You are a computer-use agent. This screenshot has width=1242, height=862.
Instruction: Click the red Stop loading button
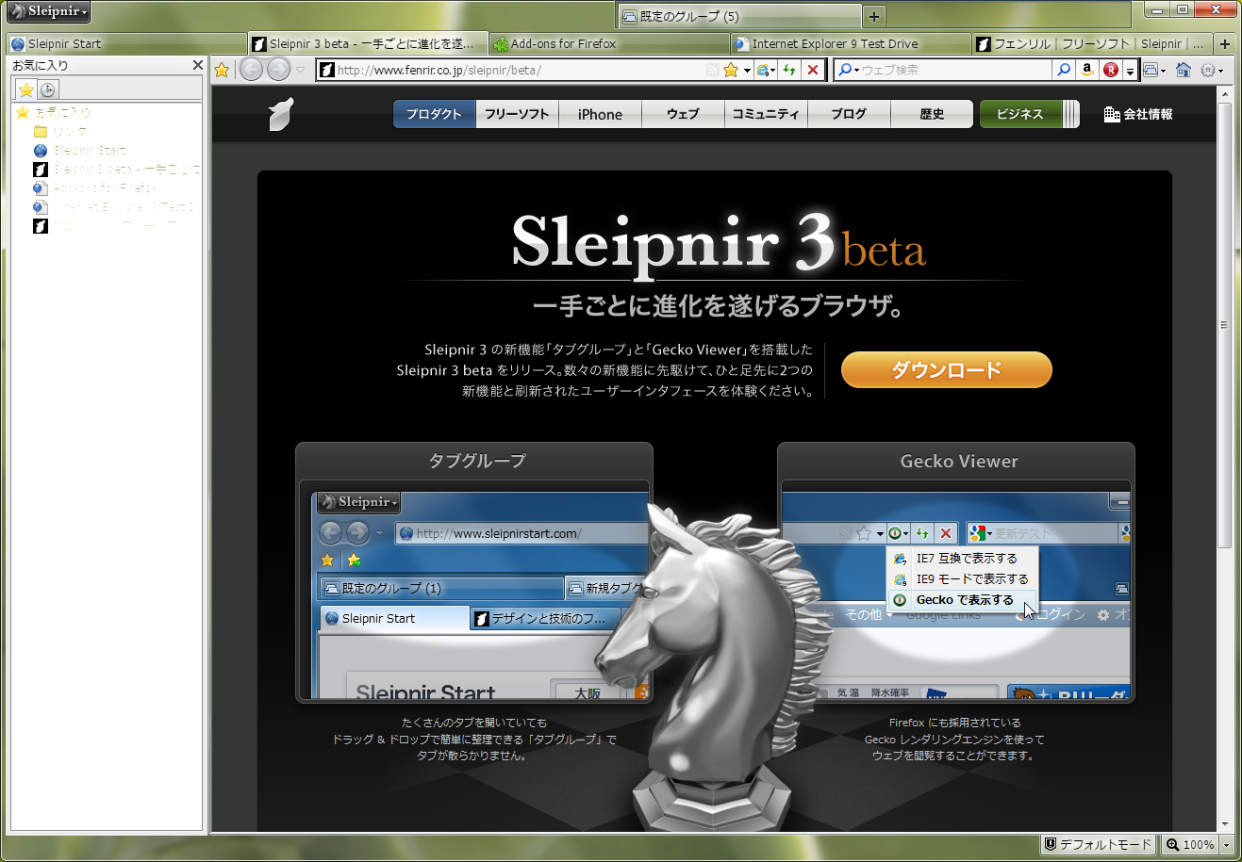(x=813, y=70)
